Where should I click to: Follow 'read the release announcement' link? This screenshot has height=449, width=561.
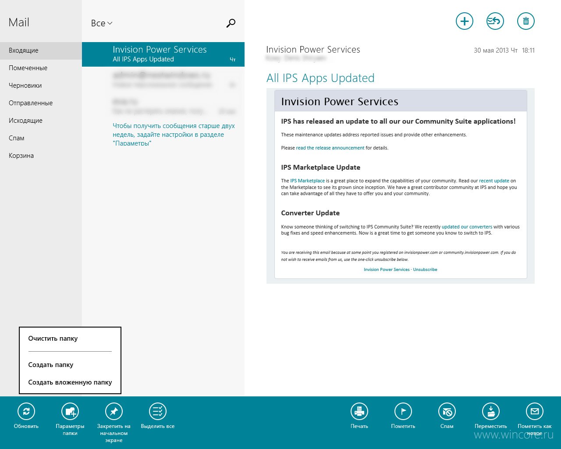tap(330, 148)
